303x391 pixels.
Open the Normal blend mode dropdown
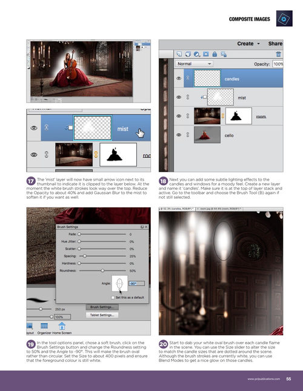click(x=194, y=64)
